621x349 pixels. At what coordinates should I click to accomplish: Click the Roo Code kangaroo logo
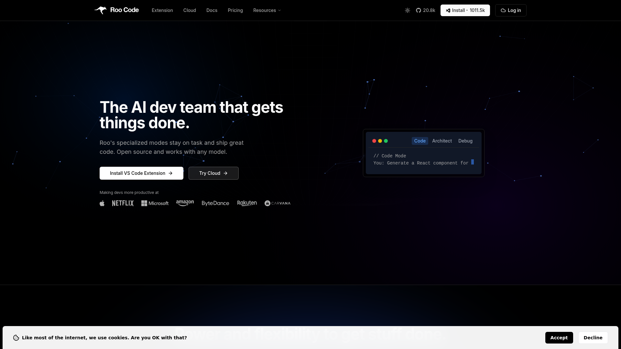pos(101,10)
